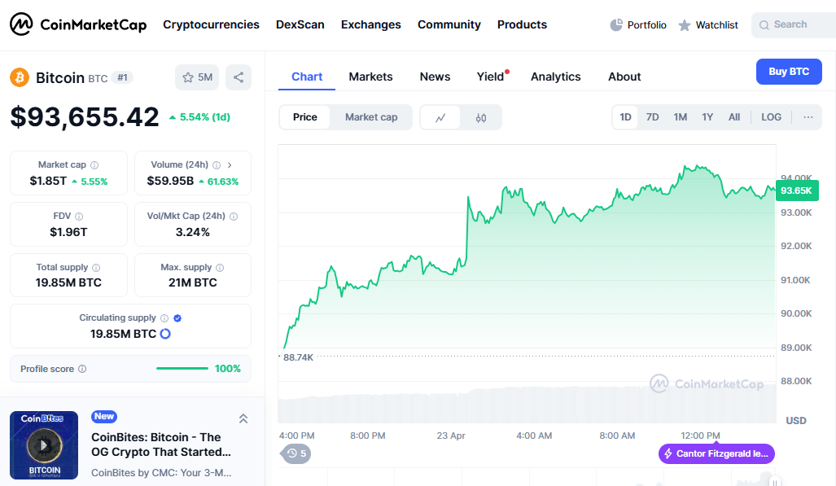The image size is (836, 486).
Task: Click the 88.74K chart low label
Action: point(298,357)
